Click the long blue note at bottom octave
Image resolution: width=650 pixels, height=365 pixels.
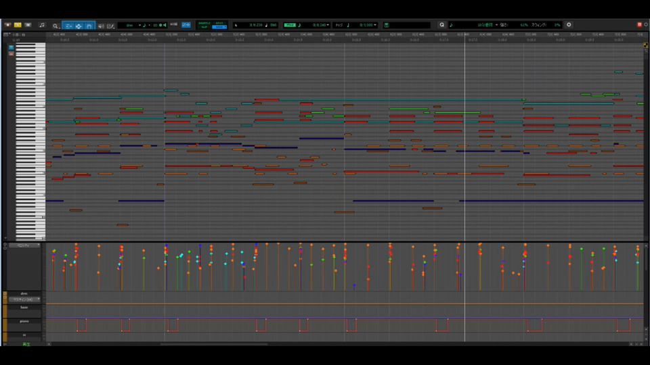pyautogui.click(x=551, y=201)
